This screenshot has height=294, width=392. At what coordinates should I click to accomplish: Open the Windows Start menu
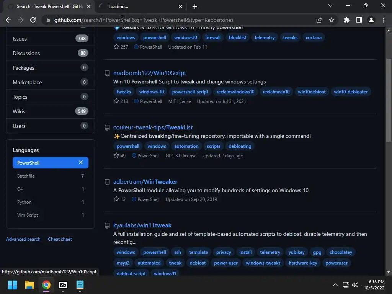click(12, 285)
